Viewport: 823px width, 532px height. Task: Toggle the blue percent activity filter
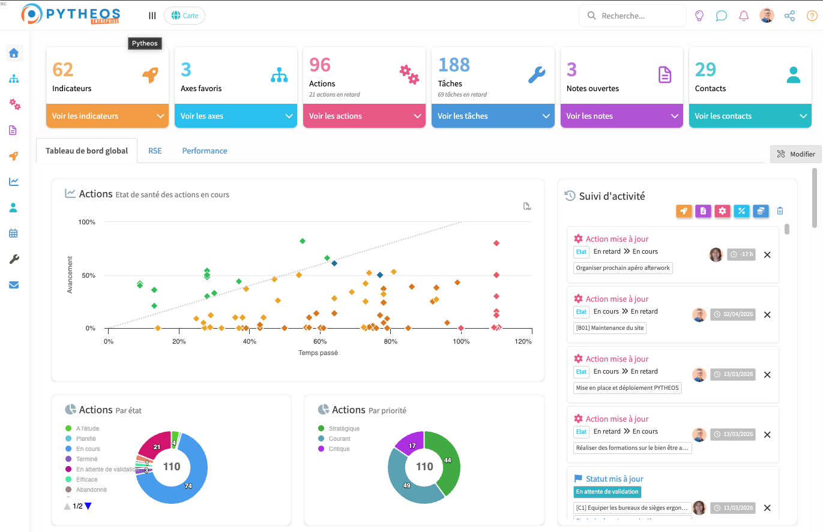coord(741,211)
